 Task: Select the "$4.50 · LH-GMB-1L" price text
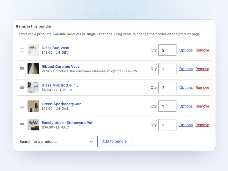pyautogui.click(x=57, y=90)
